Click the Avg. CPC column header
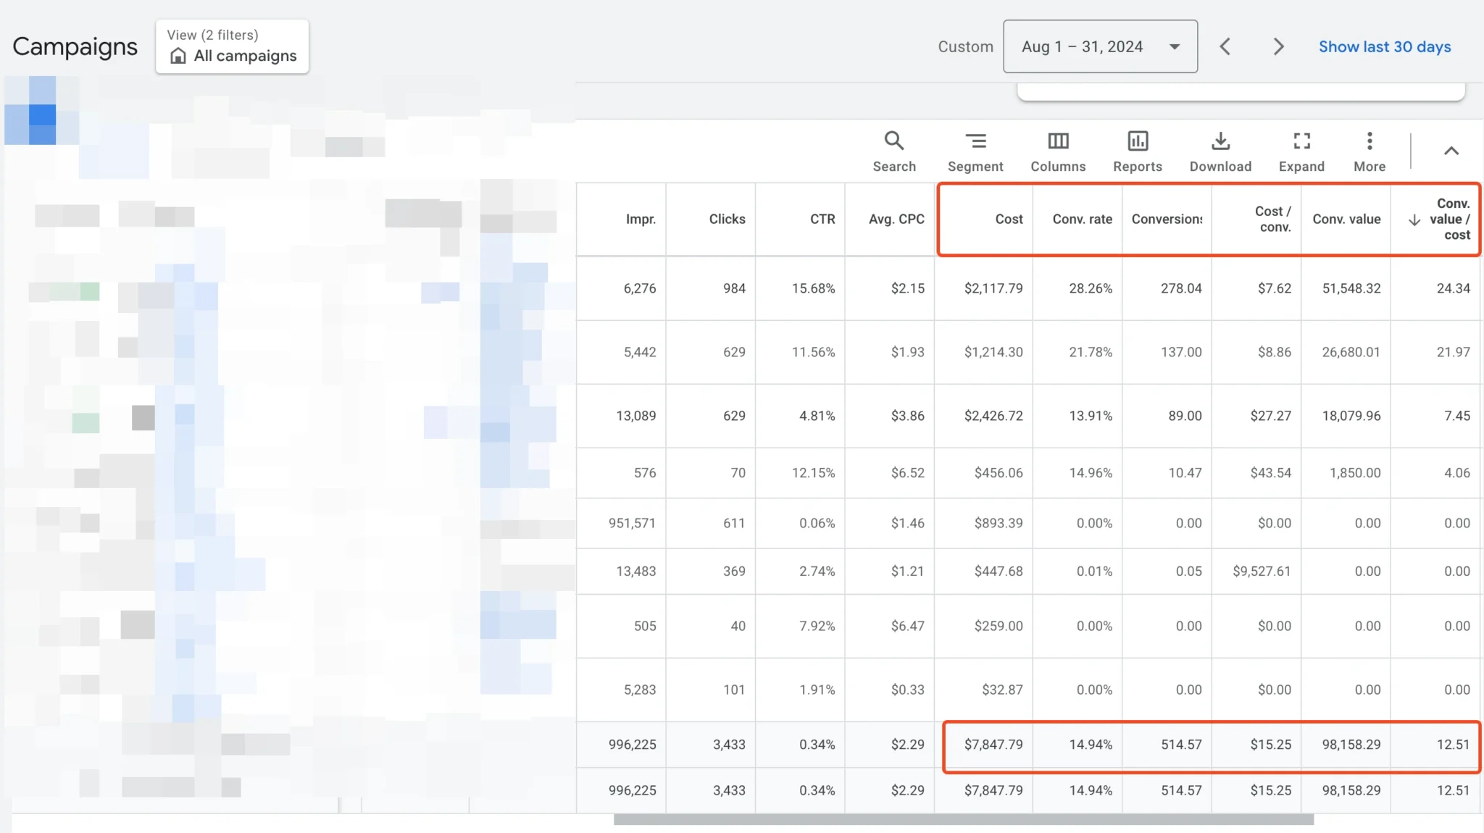 [896, 219]
